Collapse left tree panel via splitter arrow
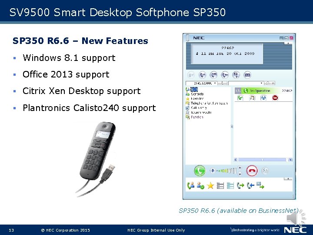This screenshot has width=313, height=235. [x=232, y=127]
